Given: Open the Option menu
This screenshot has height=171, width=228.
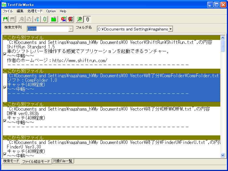Looking at the screenshot, I should click(x=51, y=11).
